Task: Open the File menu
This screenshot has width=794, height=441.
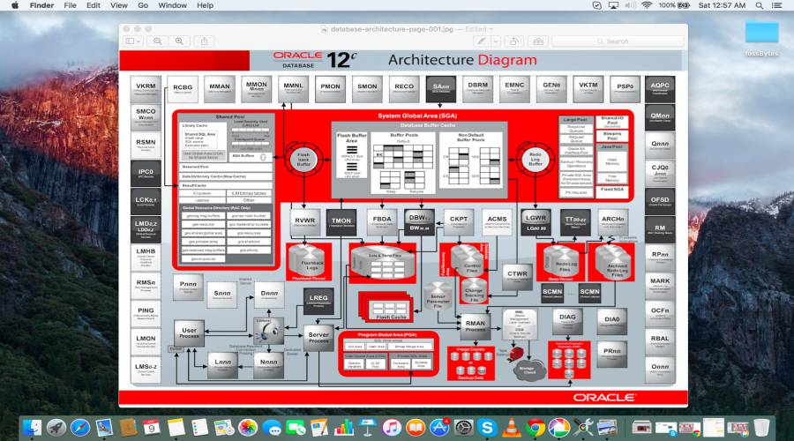Action: click(70, 5)
